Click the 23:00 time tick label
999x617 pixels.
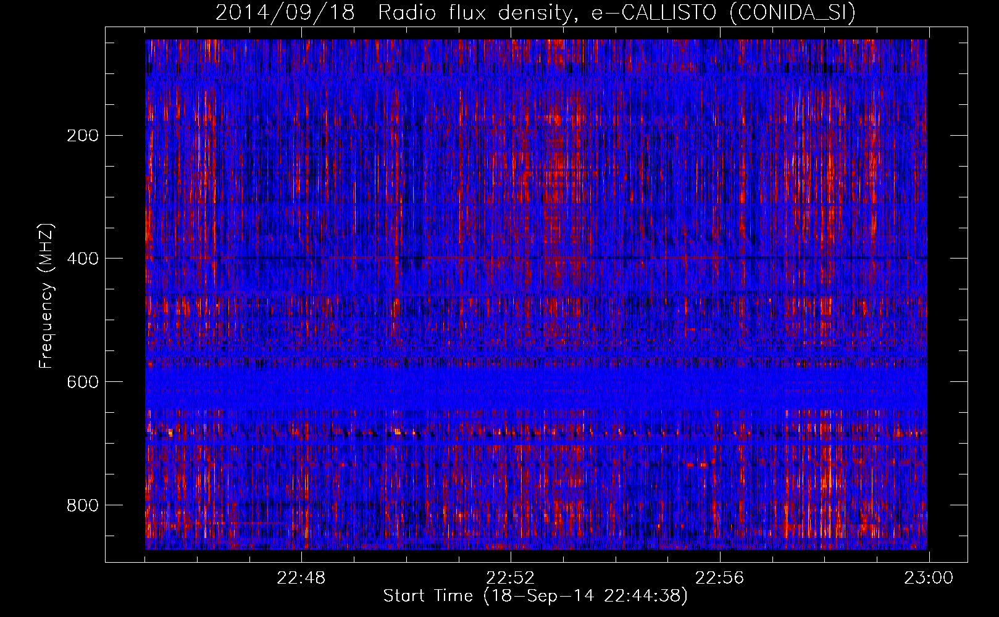929,578
